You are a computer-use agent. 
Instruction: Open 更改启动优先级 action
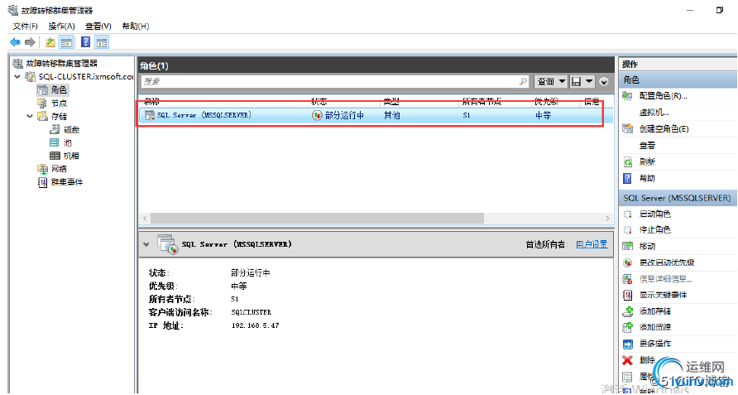pyautogui.click(x=667, y=263)
